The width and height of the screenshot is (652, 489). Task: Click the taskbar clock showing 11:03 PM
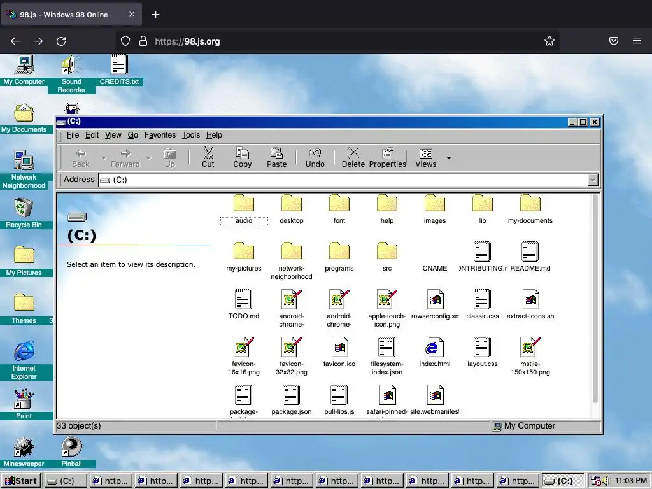click(x=630, y=481)
